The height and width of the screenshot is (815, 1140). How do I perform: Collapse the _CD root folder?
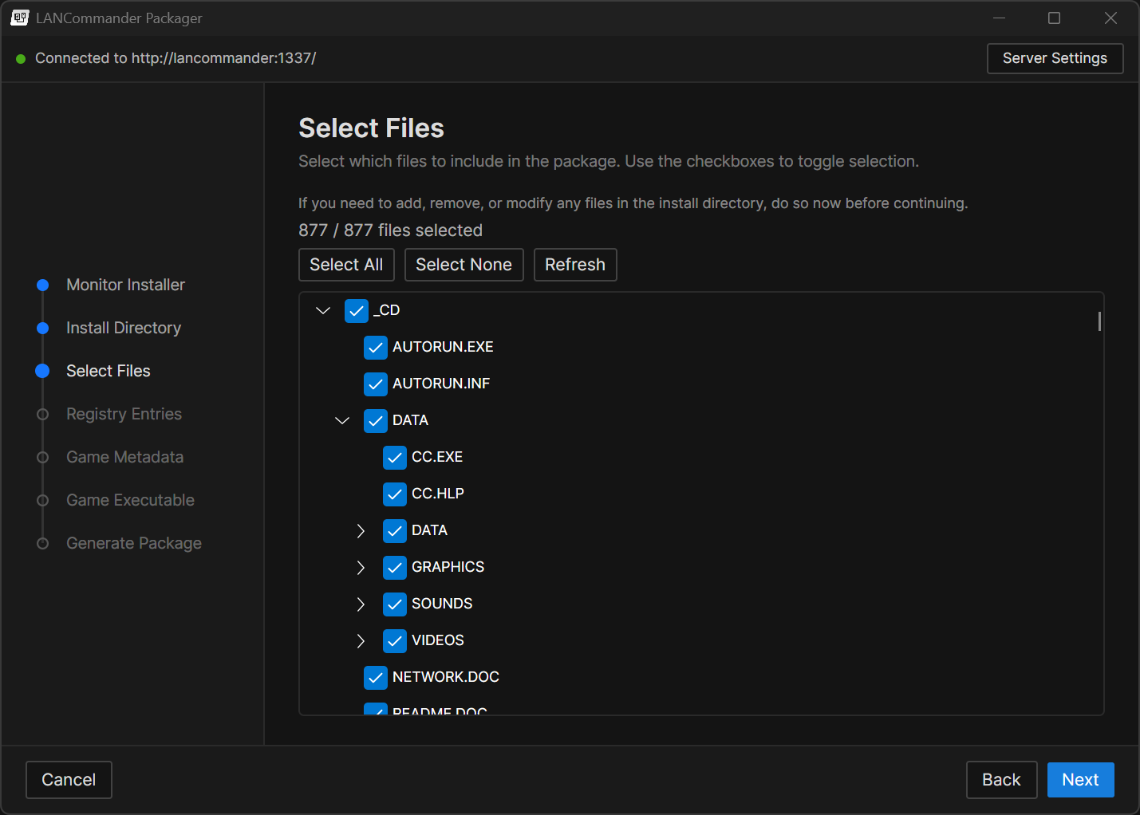pyautogui.click(x=323, y=310)
